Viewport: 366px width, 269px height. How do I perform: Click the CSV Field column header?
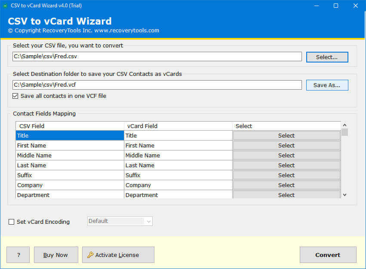[70, 126]
